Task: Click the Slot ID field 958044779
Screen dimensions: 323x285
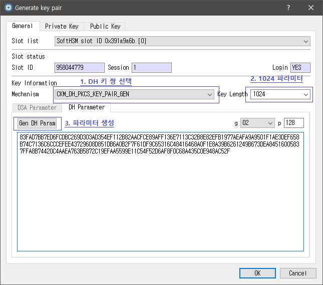Action: point(80,67)
